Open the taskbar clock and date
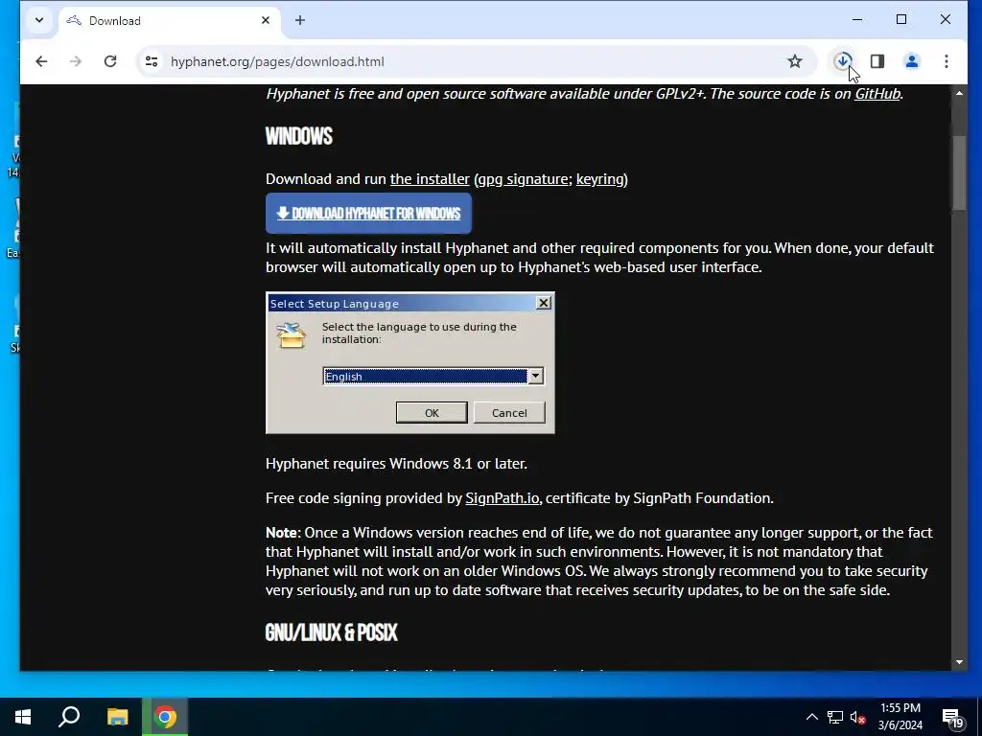Image resolution: width=982 pixels, height=736 pixels. [x=900, y=717]
